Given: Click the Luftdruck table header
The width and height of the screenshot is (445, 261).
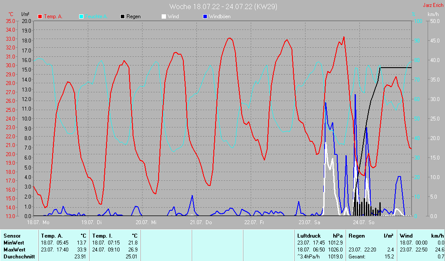Looking at the screenshot, I should pos(309,236).
